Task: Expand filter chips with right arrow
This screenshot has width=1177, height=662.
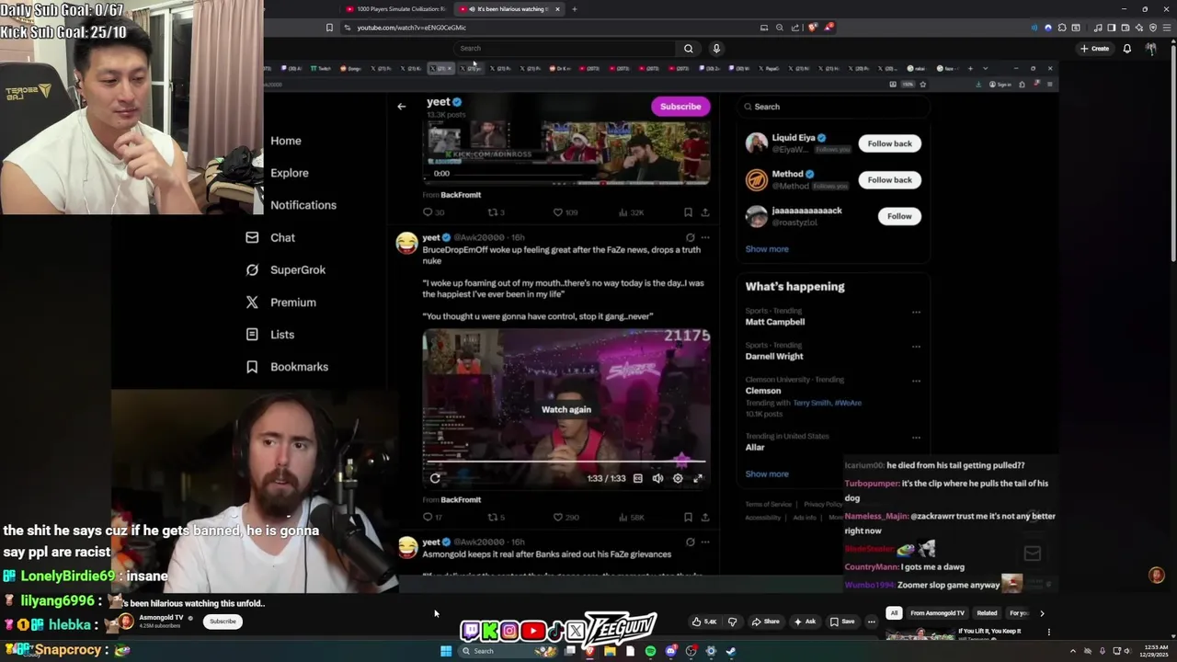Action: [1042, 613]
